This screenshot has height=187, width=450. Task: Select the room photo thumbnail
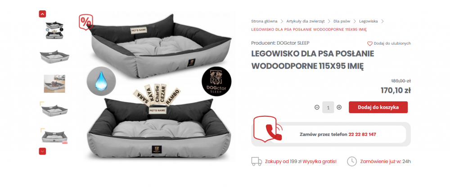pyautogui.click(x=54, y=84)
